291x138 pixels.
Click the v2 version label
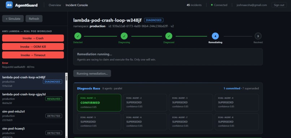tap(172, 26)
